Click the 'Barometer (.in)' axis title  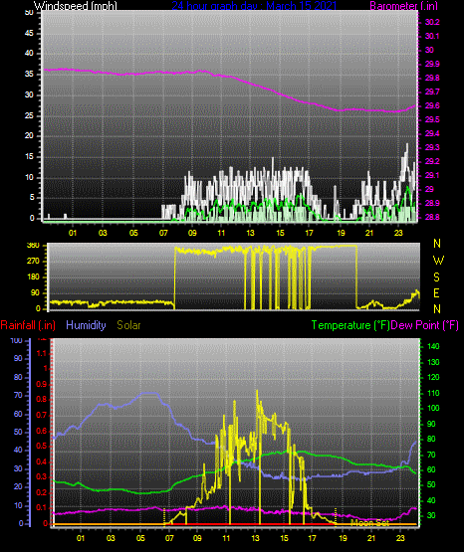(x=404, y=6)
